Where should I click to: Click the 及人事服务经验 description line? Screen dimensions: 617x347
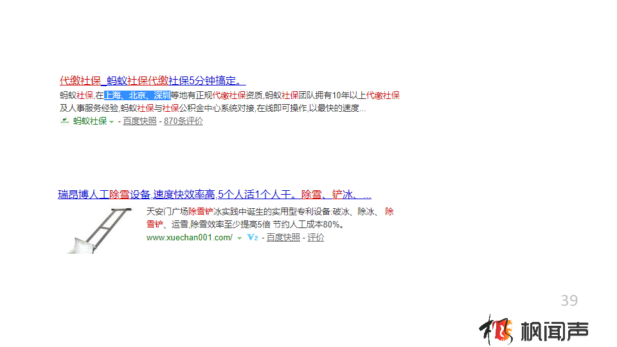(x=213, y=108)
